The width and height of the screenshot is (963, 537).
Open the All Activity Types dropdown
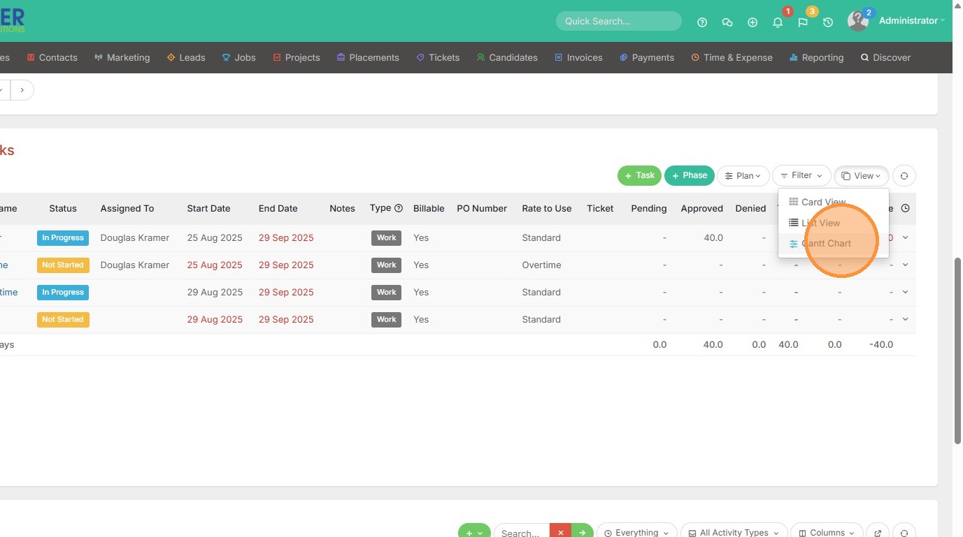point(734,533)
